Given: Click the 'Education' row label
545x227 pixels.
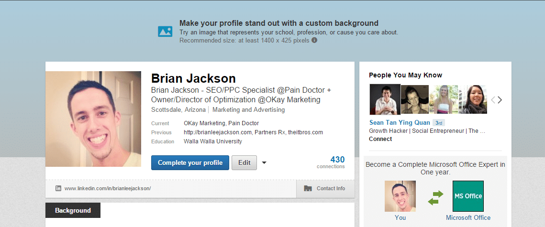Looking at the screenshot, I should pyautogui.click(x=163, y=141).
